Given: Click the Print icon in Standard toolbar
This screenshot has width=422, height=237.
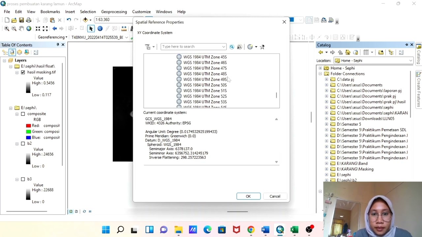Looking at the screenshot, I should coord(29,20).
